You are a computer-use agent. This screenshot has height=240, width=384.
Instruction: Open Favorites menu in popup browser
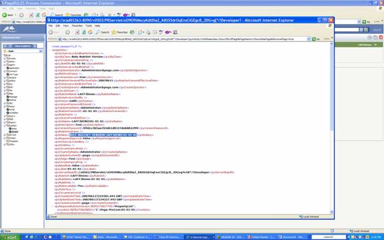click(x=77, y=26)
